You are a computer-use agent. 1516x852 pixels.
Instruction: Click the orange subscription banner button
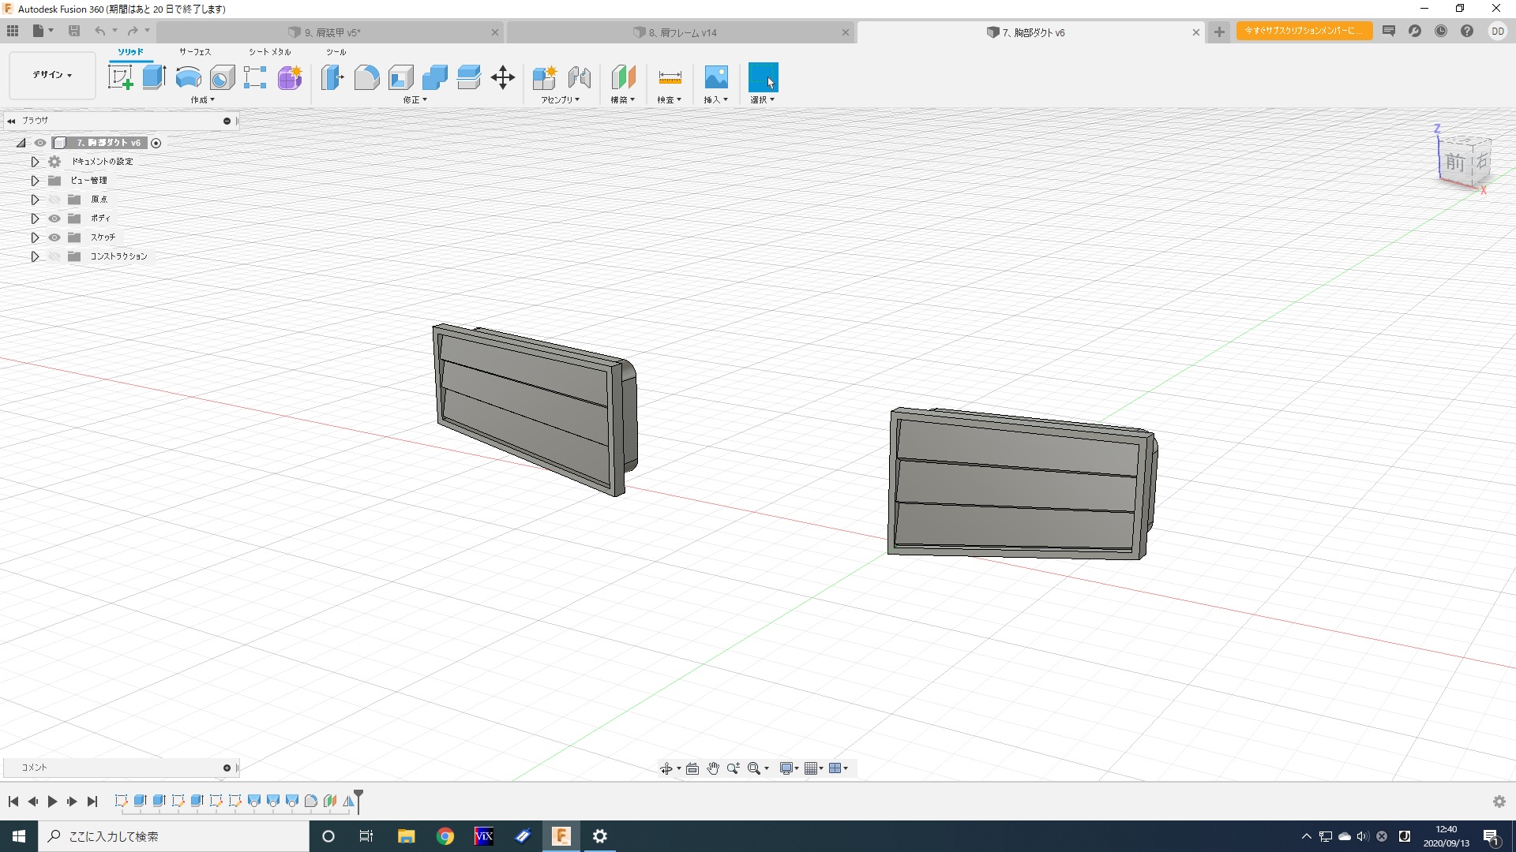click(1304, 31)
